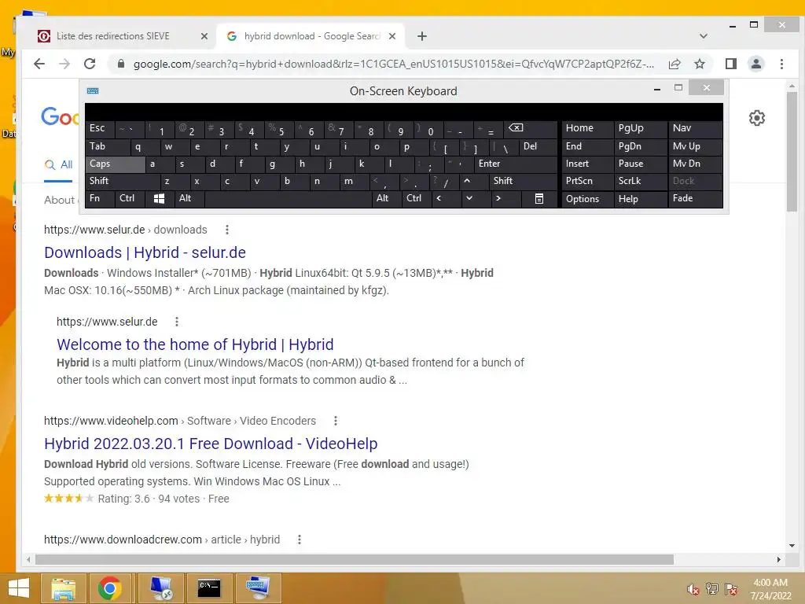Open Chrome from the taskbar
The height and width of the screenshot is (604, 805).
[109, 588]
